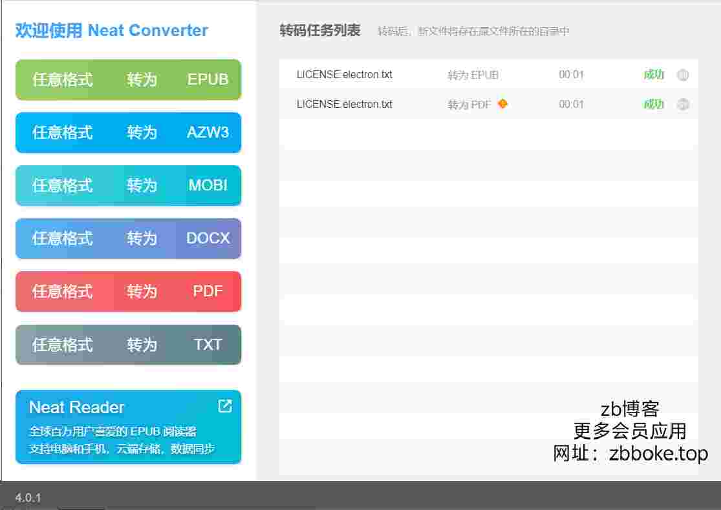Open the Neat Reader promo card

128,427
